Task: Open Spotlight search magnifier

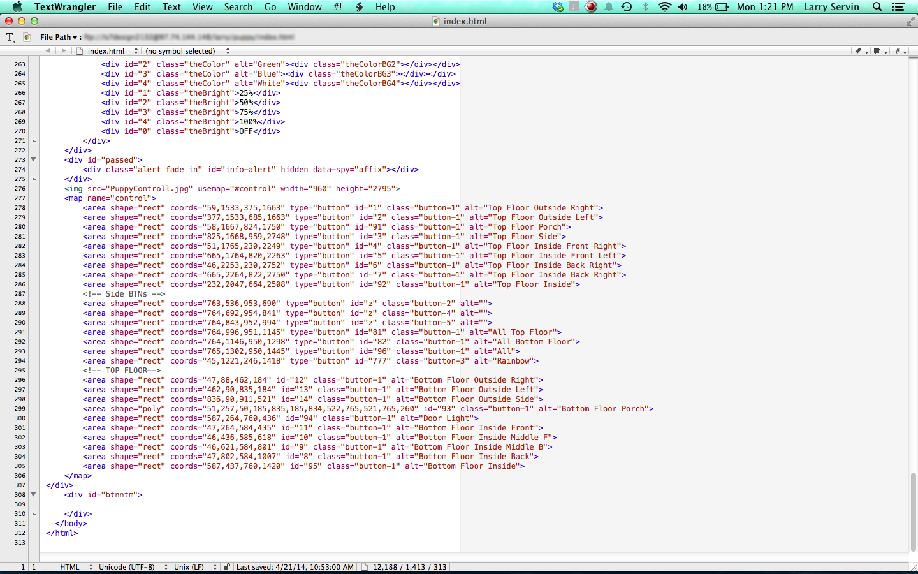Action: click(877, 7)
